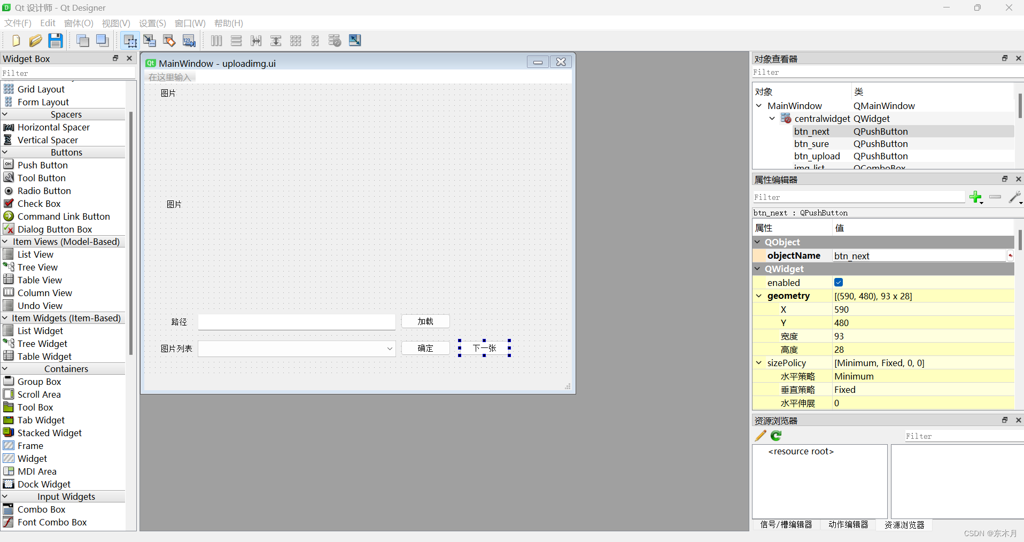1024x542 pixels.
Task: Select Push Button in Widget Box
Action: click(42, 165)
